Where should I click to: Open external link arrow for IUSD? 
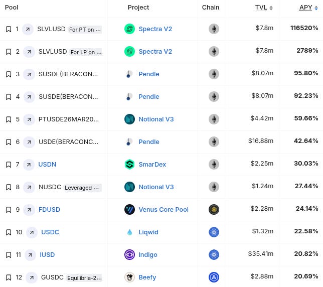click(30, 255)
